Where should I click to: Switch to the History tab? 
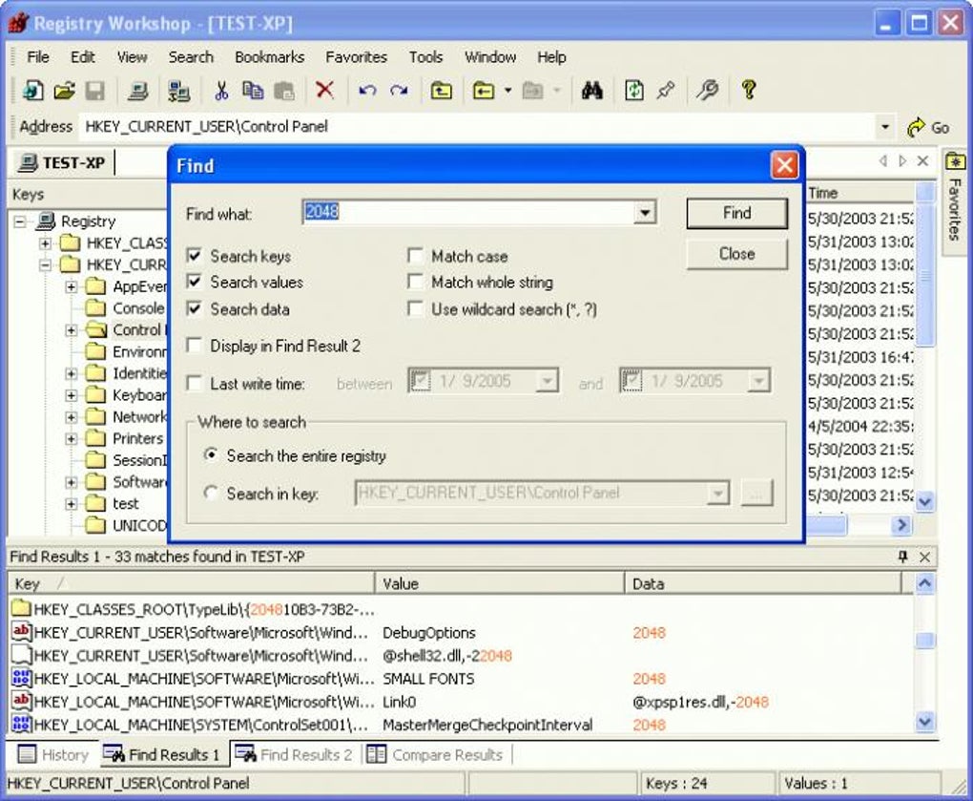[x=53, y=754]
